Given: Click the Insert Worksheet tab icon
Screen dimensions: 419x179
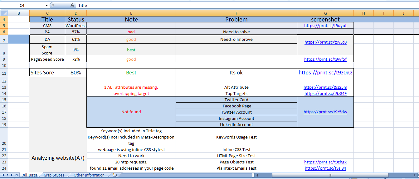Looking at the screenshot, I should (114, 175).
